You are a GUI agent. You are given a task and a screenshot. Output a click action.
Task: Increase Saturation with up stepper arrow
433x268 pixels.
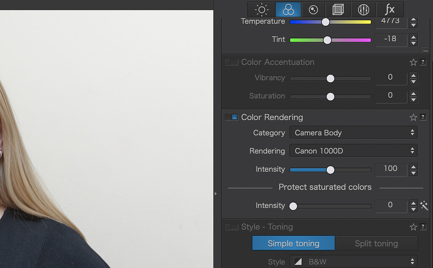tap(414, 93)
